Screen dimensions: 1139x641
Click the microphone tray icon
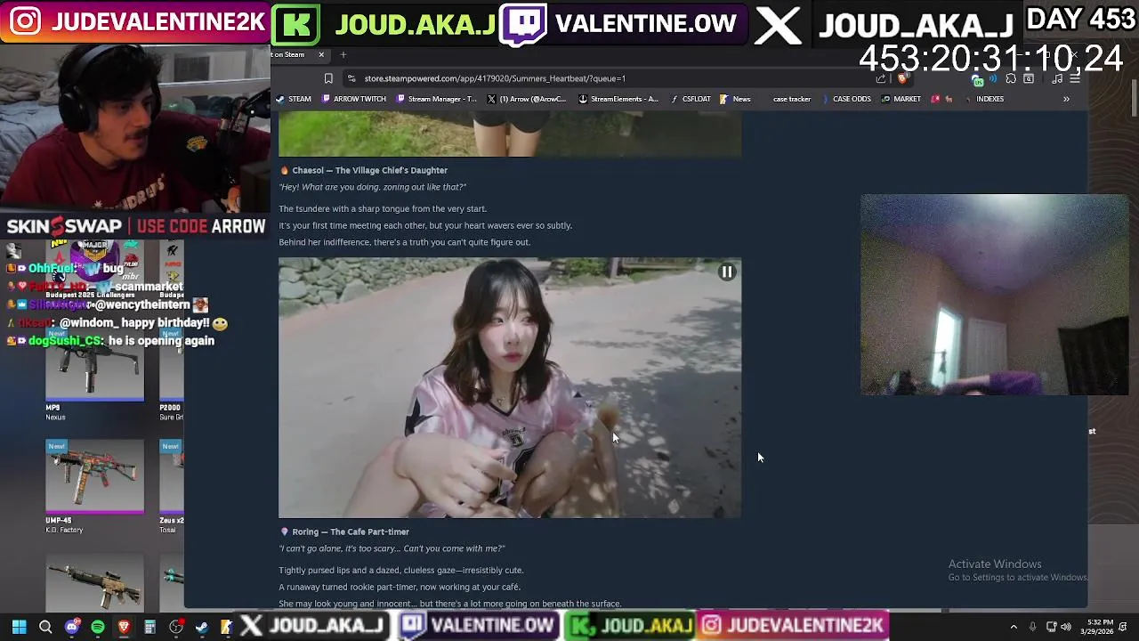(x=1032, y=627)
